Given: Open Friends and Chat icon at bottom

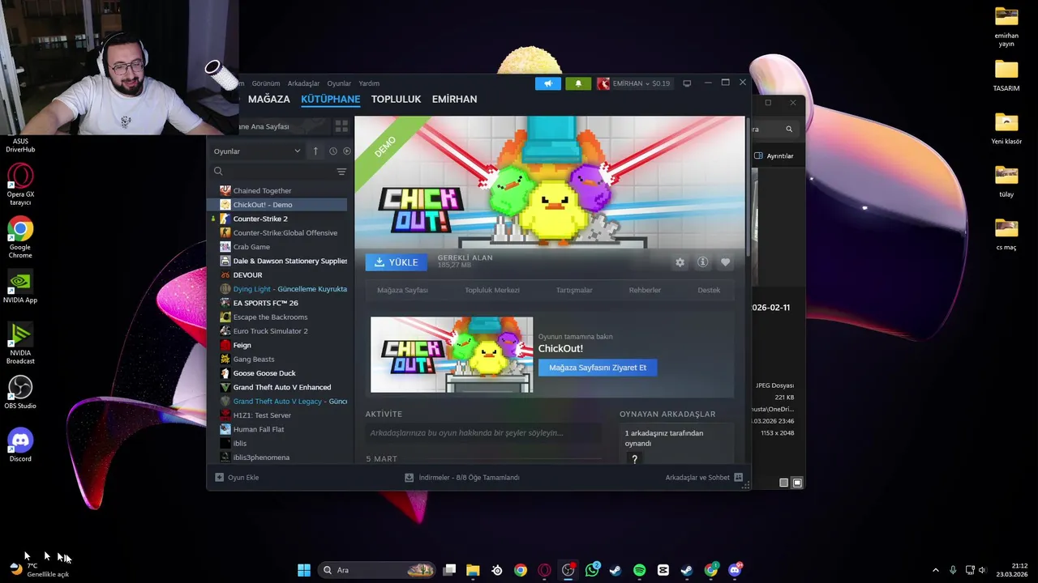Looking at the screenshot, I should pos(738,478).
